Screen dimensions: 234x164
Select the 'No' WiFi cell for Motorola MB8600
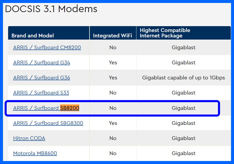[113, 153]
